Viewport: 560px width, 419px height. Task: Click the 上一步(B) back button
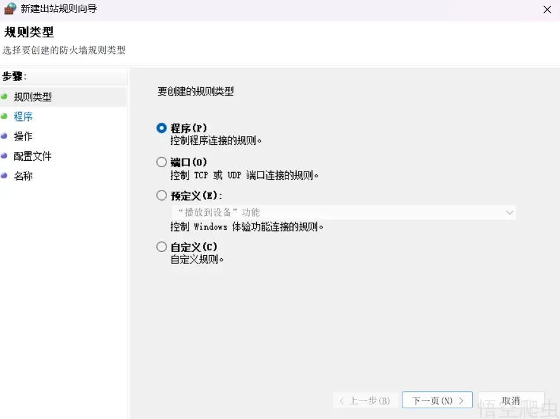pyautogui.click(x=365, y=401)
